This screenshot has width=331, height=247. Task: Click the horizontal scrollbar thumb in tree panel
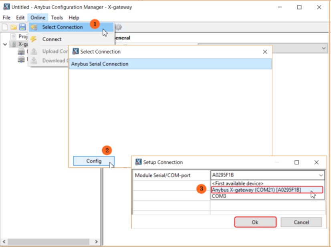[48, 241]
